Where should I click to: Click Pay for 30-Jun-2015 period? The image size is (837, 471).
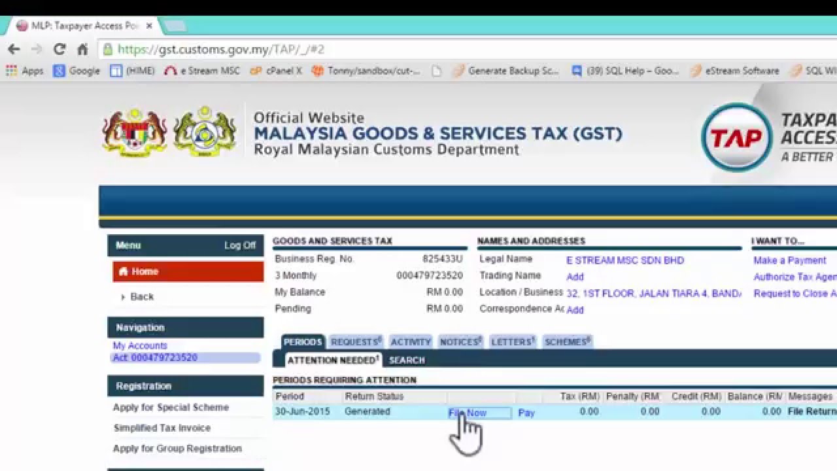point(526,413)
